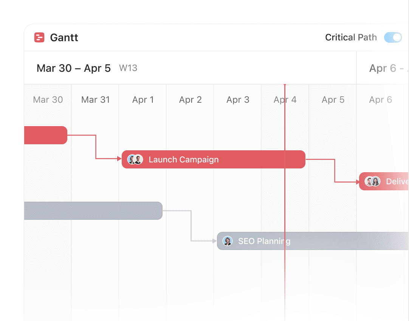Toggle the Critical Path switch
409x321 pixels.
point(393,37)
